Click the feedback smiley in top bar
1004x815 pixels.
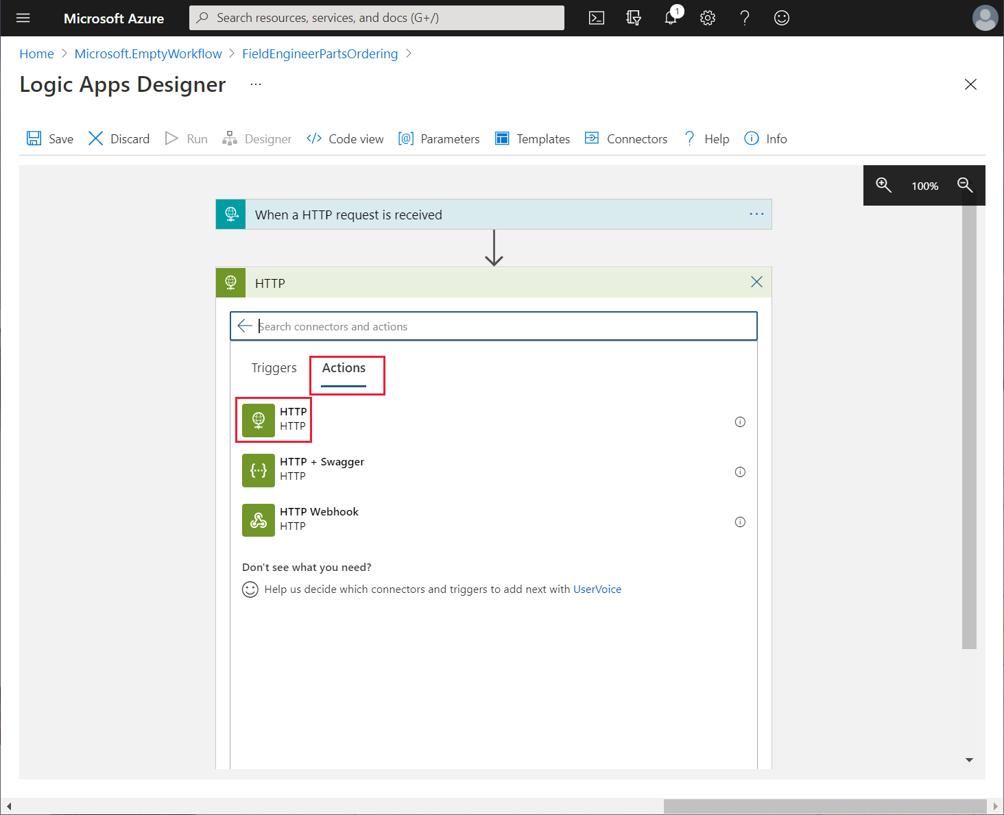tap(782, 18)
